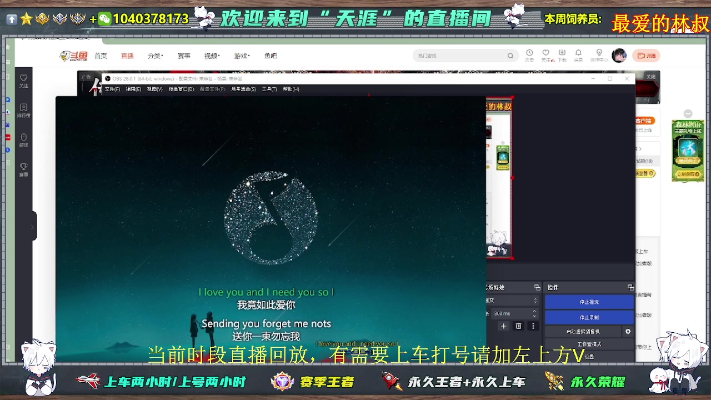Open 赛事 trophy in left sidebar

pyautogui.click(x=23, y=169)
